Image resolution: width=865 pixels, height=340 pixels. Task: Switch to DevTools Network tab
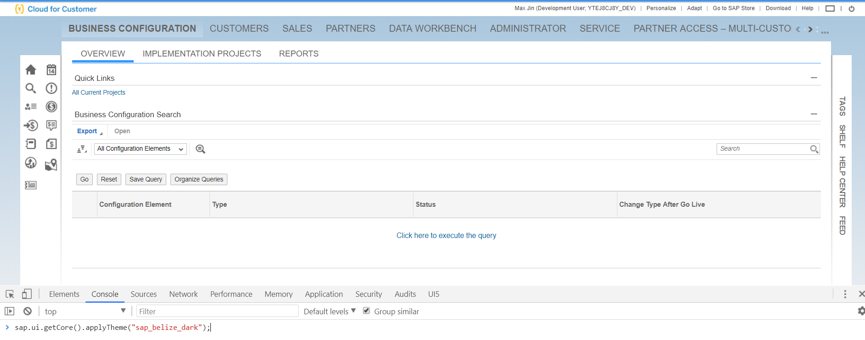[183, 294]
